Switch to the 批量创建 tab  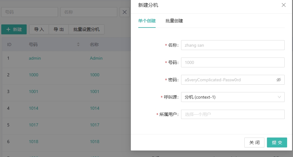(174, 21)
